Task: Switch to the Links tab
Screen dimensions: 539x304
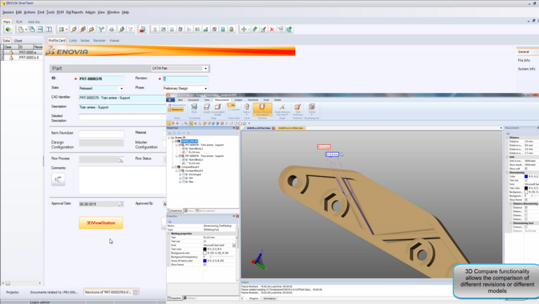Action: [x=73, y=41]
